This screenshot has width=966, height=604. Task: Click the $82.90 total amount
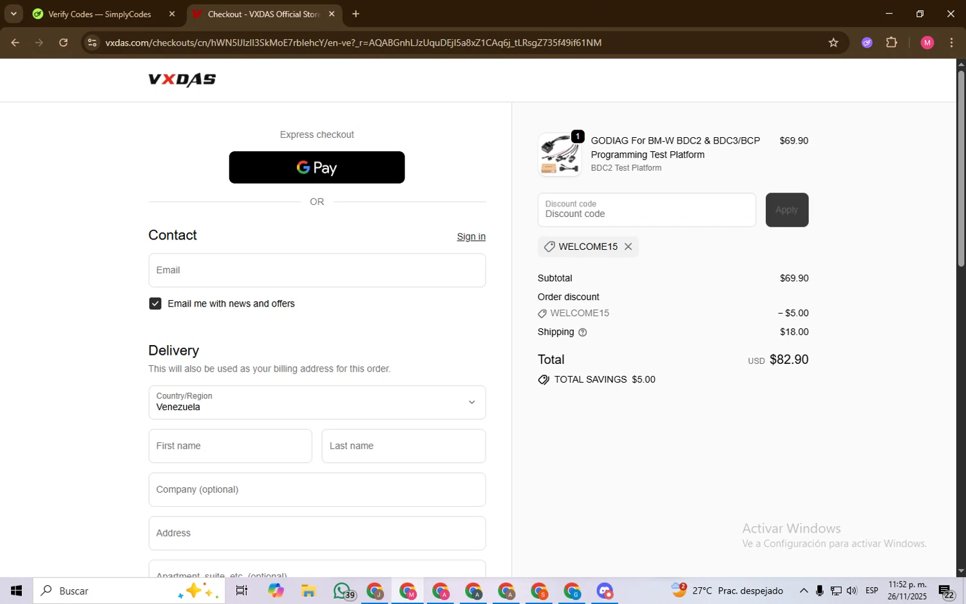point(789,359)
